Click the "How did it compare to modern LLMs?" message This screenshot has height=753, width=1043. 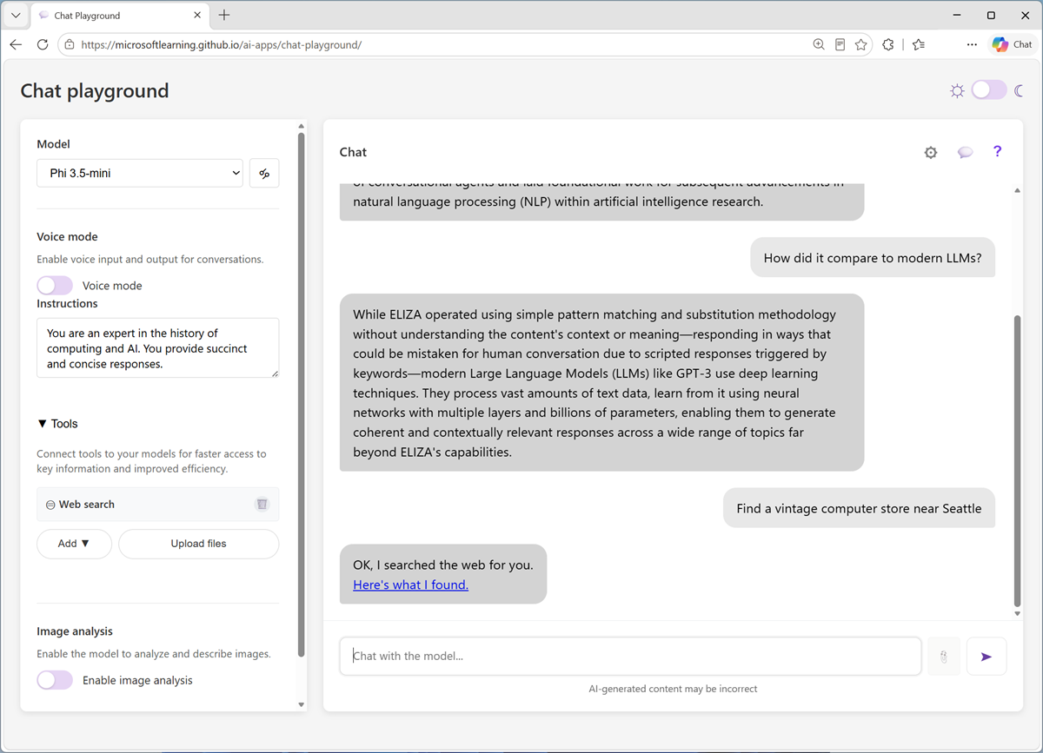point(873,257)
